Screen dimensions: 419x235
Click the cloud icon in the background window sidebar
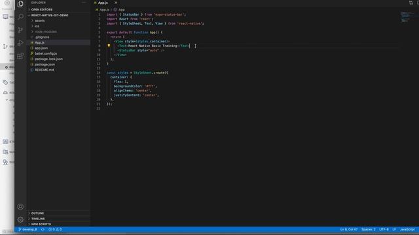pos(5,93)
